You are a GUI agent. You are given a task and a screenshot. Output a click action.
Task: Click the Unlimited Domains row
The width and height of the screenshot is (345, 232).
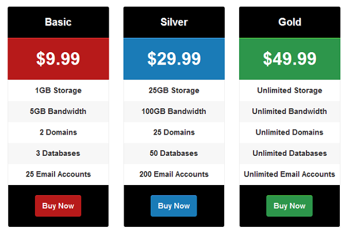pyautogui.click(x=290, y=132)
